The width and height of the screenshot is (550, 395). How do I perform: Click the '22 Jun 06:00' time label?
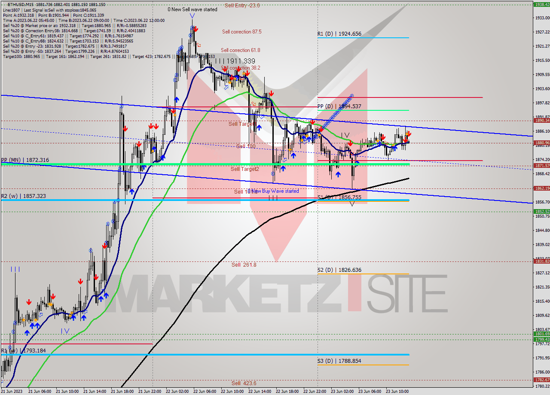click(204, 392)
